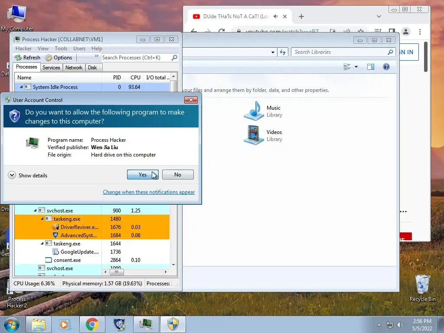The height and width of the screenshot is (333, 444).
Task: Click the Windows Start button
Action: pos(12,324)
